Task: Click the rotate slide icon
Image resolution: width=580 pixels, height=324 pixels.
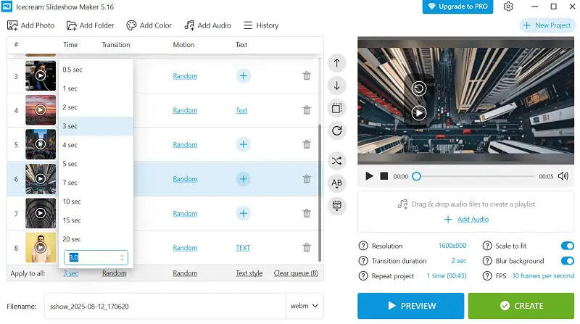Action: [337, 130]
